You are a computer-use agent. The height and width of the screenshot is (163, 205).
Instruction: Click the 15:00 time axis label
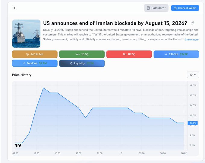(x=57, y=153)
